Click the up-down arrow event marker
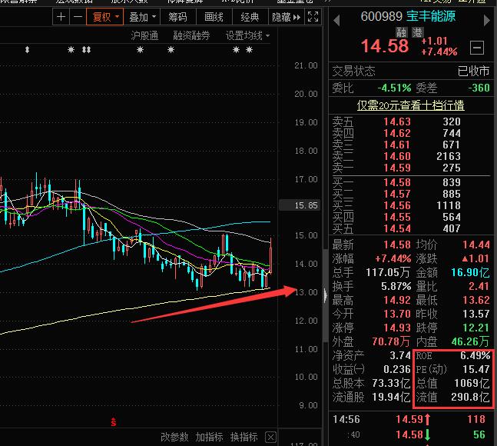The width and height of the screenshot is (497, 446). tap(27, 50)
